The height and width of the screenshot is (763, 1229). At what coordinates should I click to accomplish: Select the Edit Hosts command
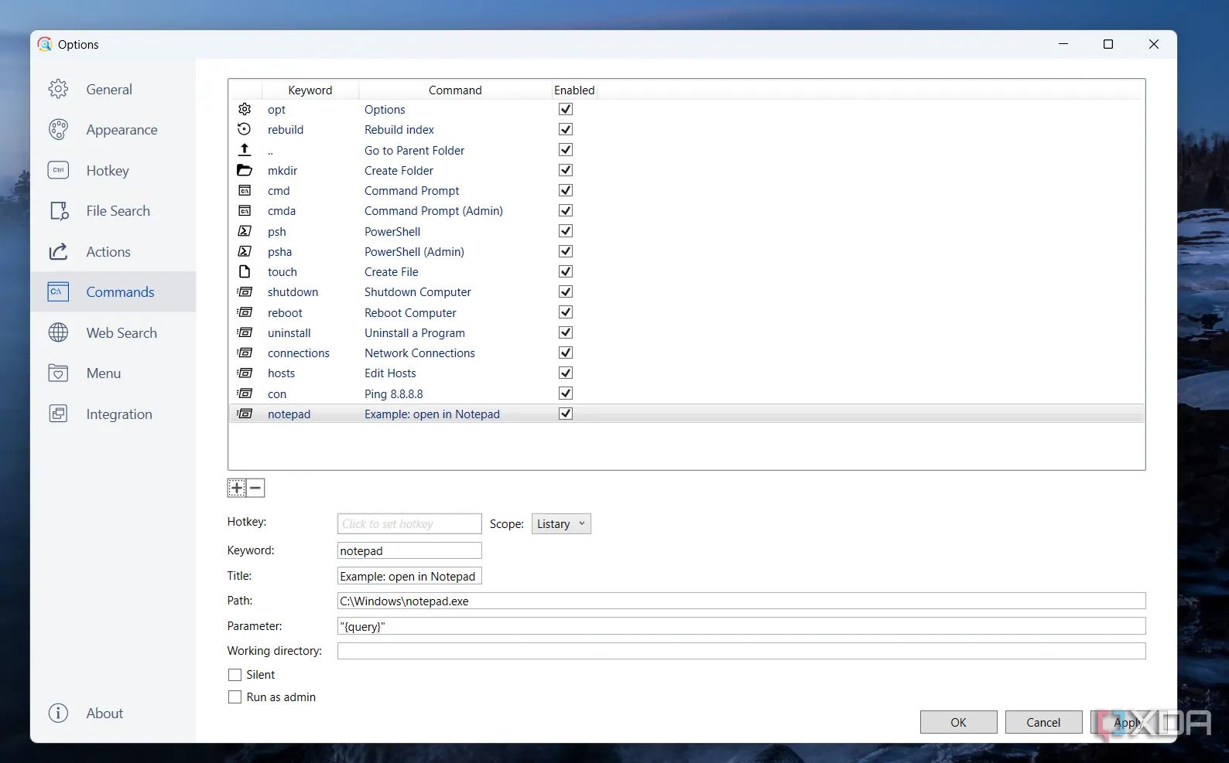coord(686,373)
